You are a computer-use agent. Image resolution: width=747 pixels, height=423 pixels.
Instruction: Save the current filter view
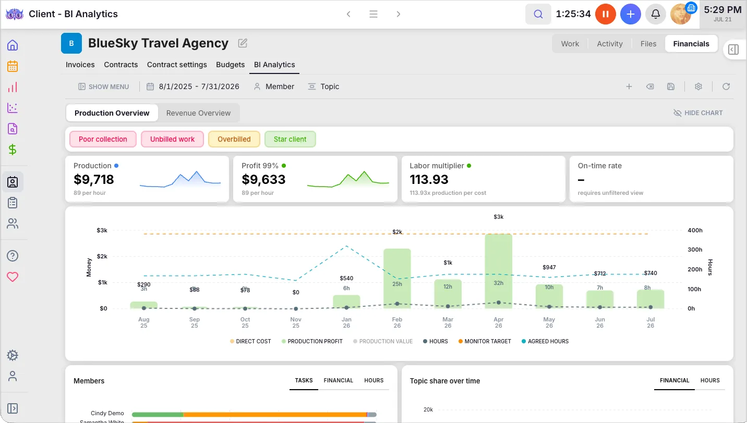tap(671, 86)
